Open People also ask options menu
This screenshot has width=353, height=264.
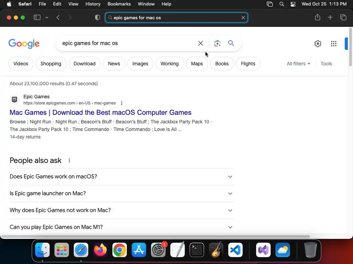pyautogui.click(x=69, y=161)
